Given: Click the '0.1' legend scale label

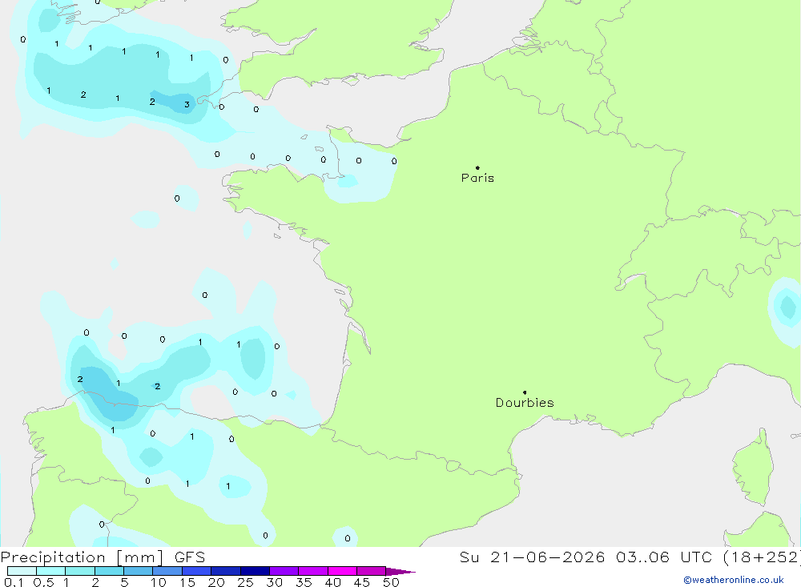Looking at the screenshot, I should 14,582.
